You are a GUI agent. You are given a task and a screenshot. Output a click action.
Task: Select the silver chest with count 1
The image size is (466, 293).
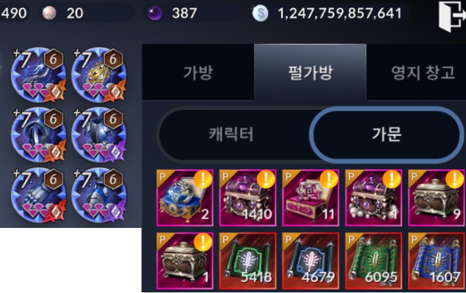point(185,261)
